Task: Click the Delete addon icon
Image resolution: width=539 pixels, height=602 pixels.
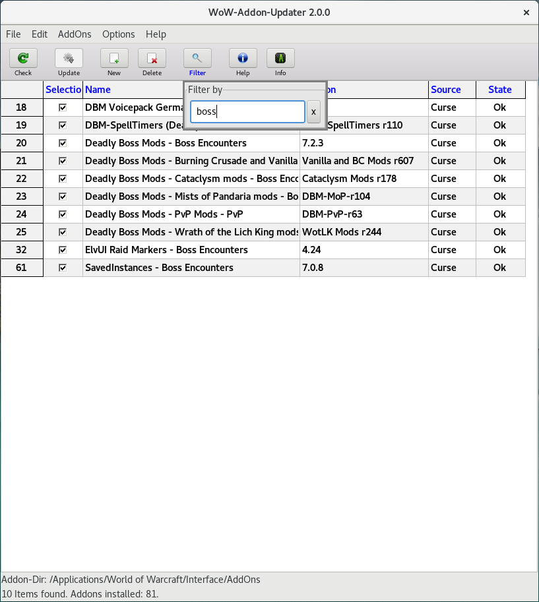Action: tap(152, 59)
